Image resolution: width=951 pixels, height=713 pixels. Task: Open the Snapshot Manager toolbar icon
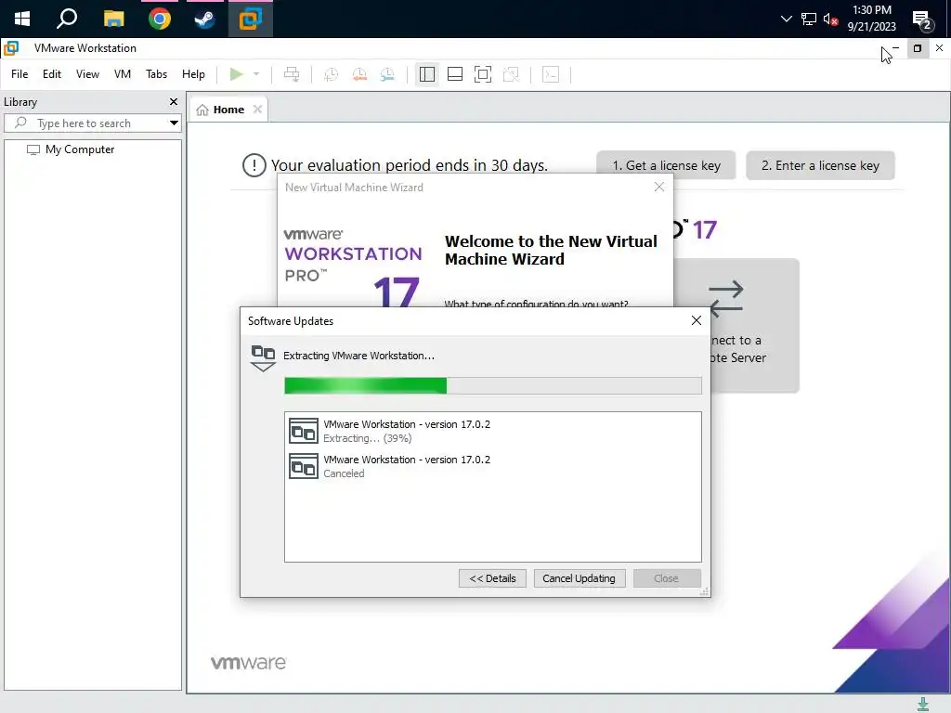(387, 74)
